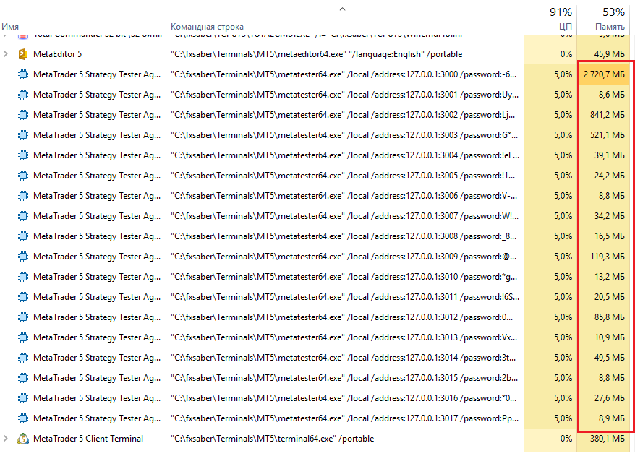Screen dimensions: 635x456
Task: Click the command line with address 127.0.0.1:3000
Action: [x=344, y=74]
